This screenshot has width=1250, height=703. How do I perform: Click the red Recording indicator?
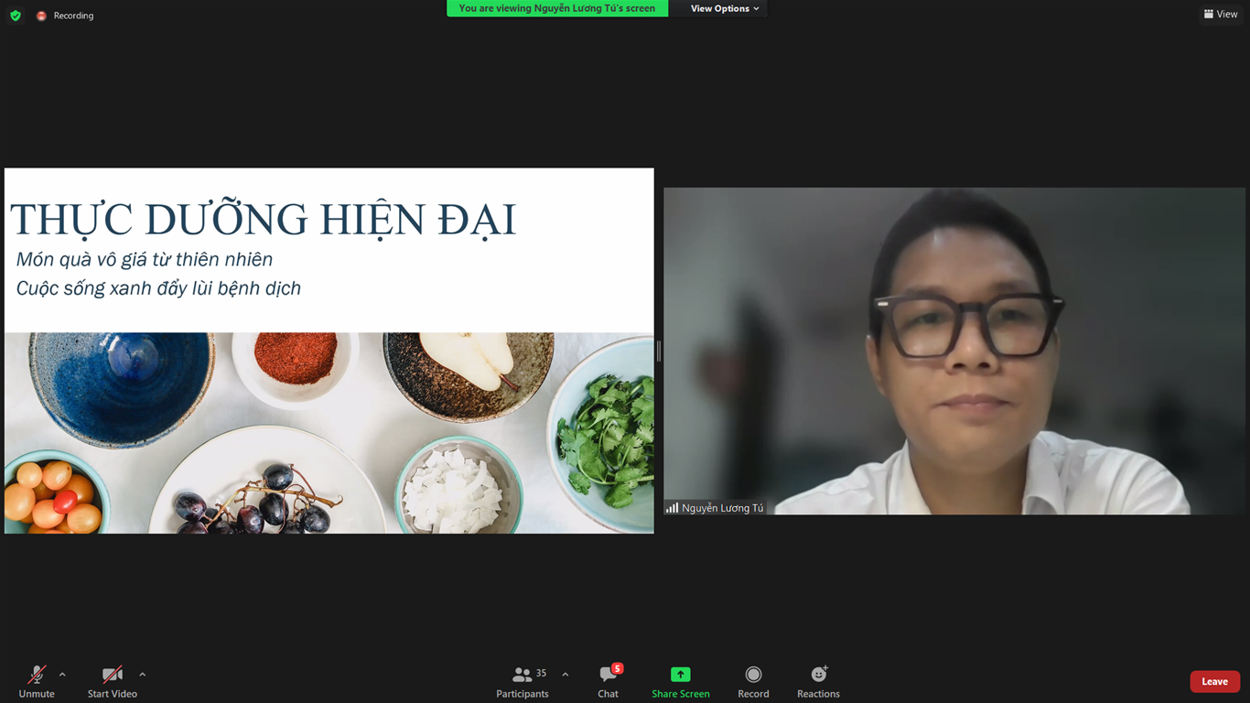(x=41, y=16)
